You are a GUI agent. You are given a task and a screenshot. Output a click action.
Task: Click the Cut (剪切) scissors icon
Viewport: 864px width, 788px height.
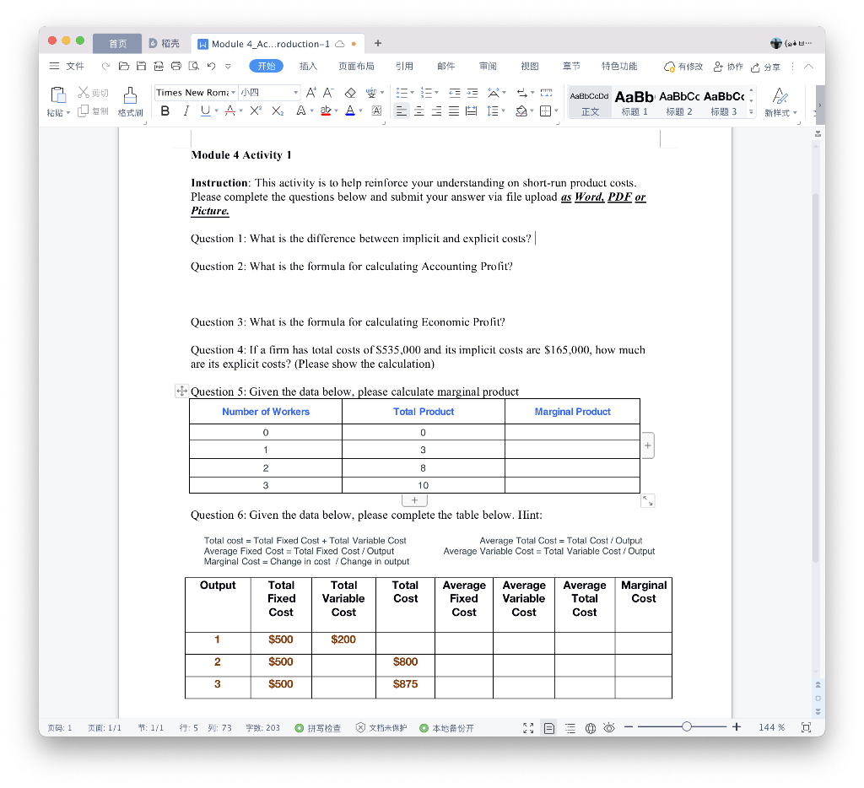(93, 93)
